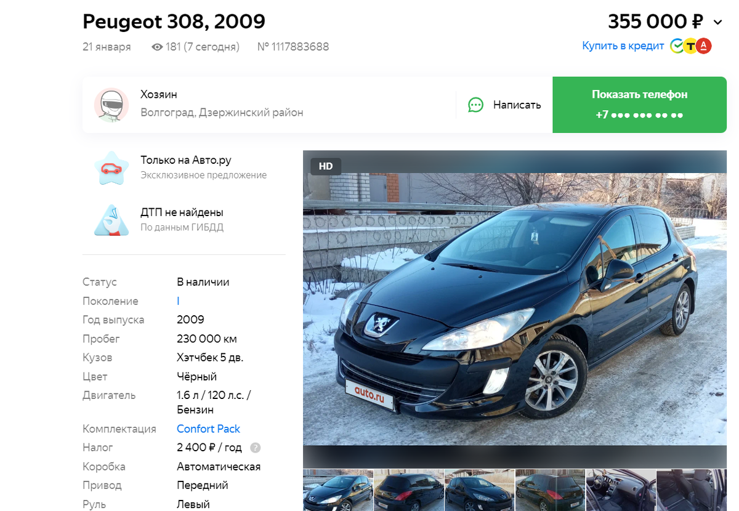Click the listing number № 1117883688
Screen dimensions: 739x511
pyautogui.click(x=293, y=47)
